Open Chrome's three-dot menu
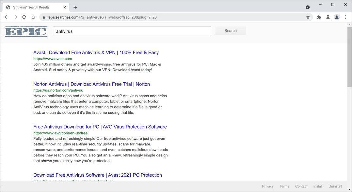The image size is (352, 192). [346, 17]
